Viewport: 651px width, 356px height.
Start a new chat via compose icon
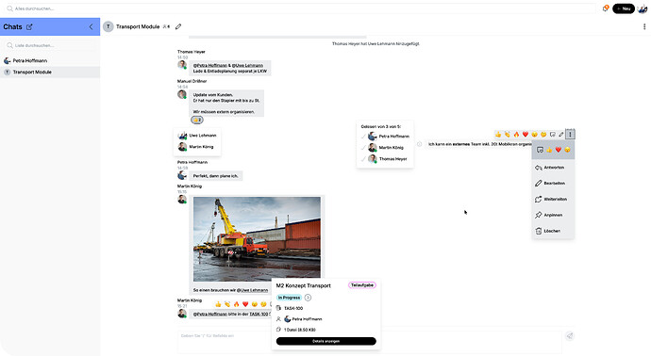(29, 27)
